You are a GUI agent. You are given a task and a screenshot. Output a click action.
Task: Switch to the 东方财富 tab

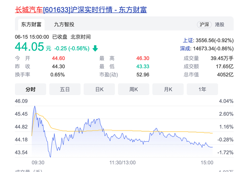coord(31,24)
